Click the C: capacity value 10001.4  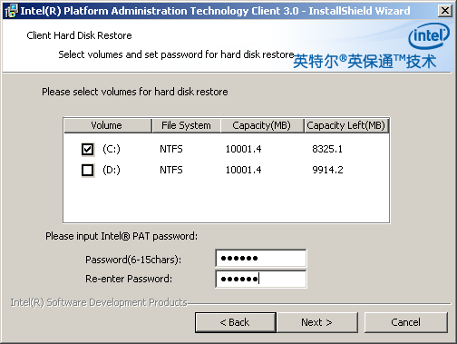coord(243,149)
